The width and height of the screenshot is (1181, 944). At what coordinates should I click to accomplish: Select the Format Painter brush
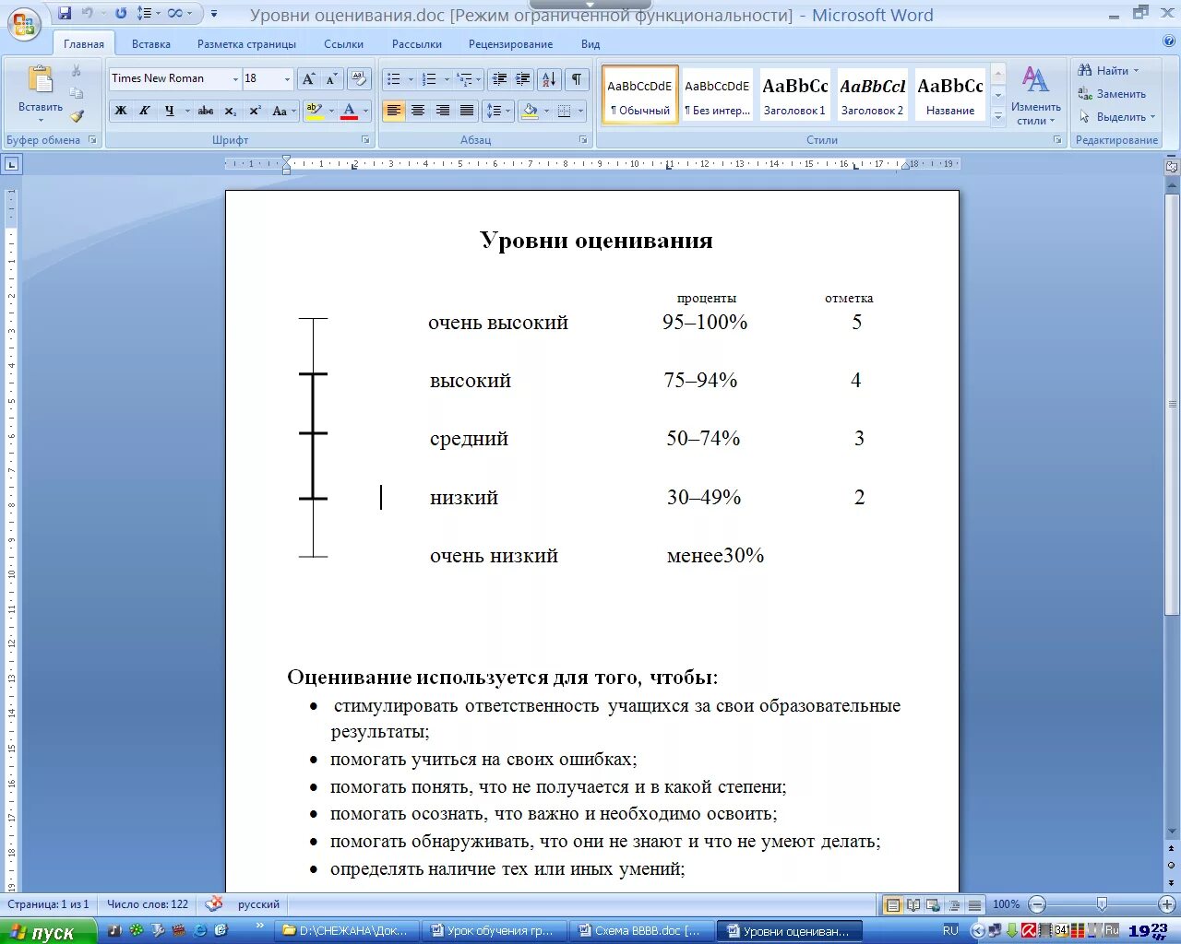[x=77, y=116]
